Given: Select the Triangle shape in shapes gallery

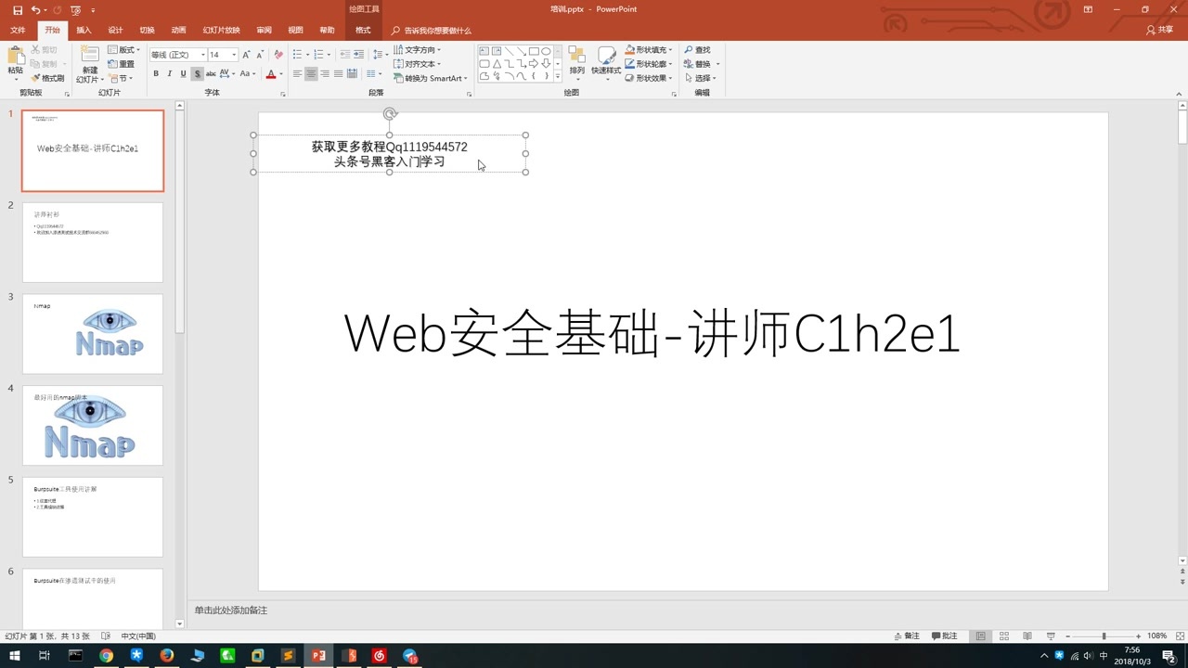Looking at the screenshot, I should (x=497, y=64).
